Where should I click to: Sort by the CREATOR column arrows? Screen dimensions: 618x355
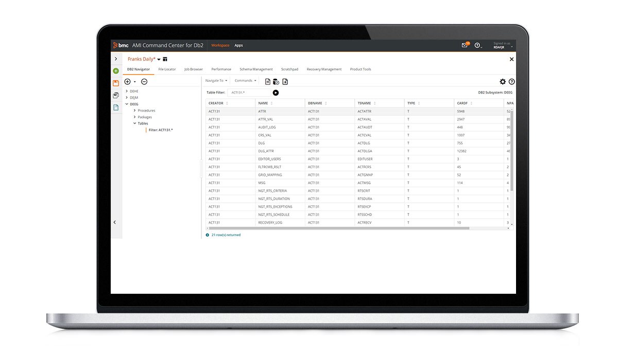coord(227,103)
